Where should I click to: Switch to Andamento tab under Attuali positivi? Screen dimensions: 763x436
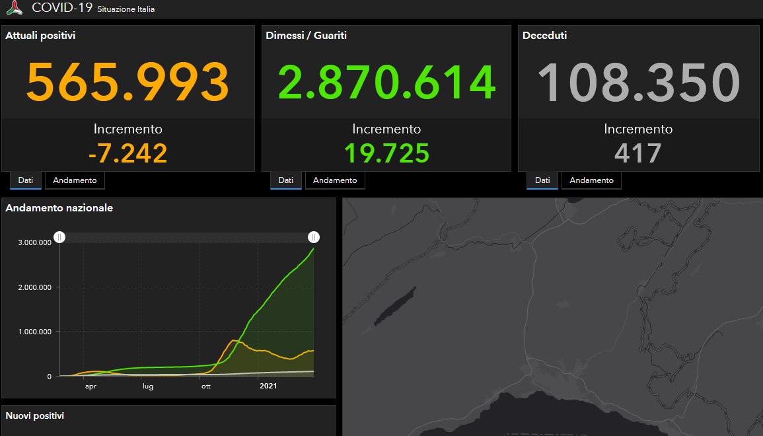[75, 180]
